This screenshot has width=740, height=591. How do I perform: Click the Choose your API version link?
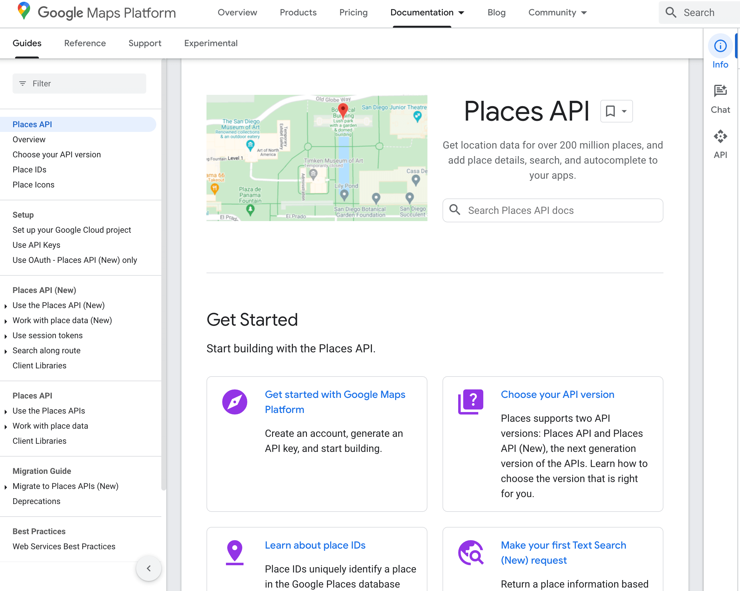click(x=557, y=394)
